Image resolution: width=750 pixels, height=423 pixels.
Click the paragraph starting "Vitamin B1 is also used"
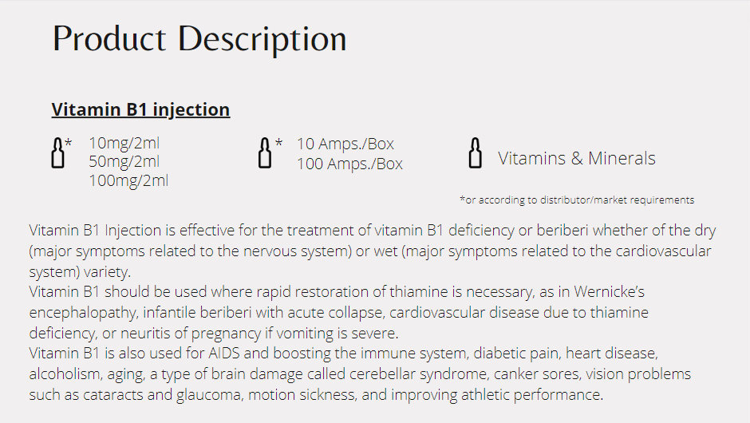(359, 374)
